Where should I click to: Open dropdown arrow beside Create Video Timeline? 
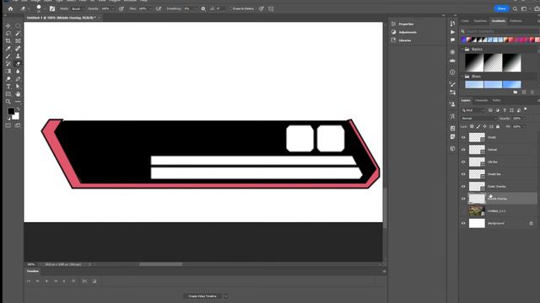[226, 296]
